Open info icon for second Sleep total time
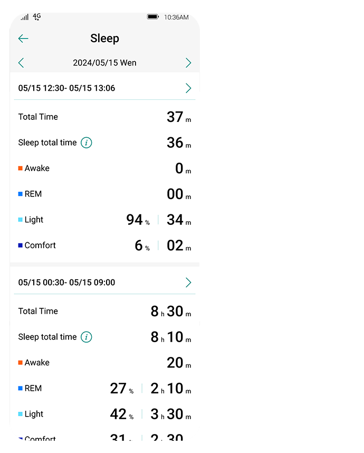The image size is (364, 453). pyautogui.click(x=87, y=337)
